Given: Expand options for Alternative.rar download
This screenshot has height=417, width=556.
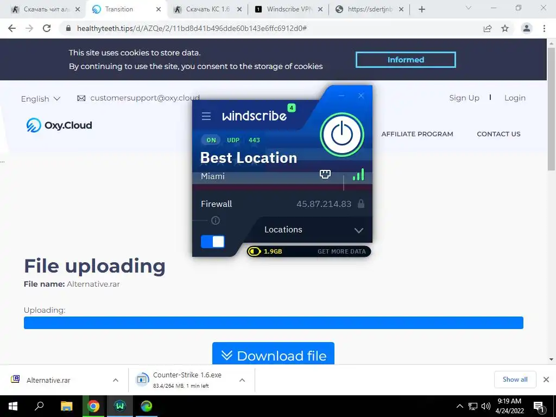Looking at the screenshot, I should click(116, 380).
